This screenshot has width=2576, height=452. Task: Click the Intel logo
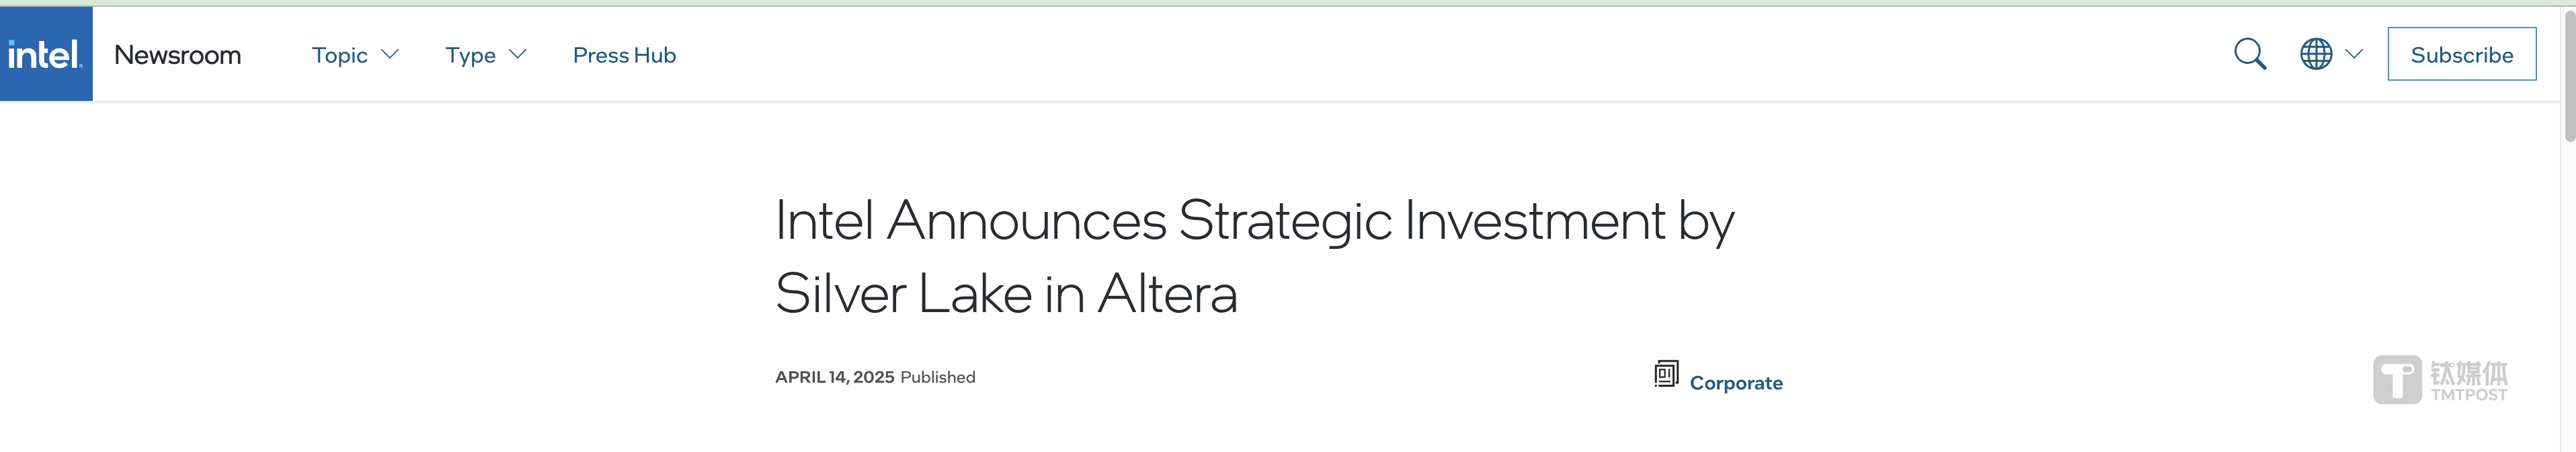pos(46,54)
